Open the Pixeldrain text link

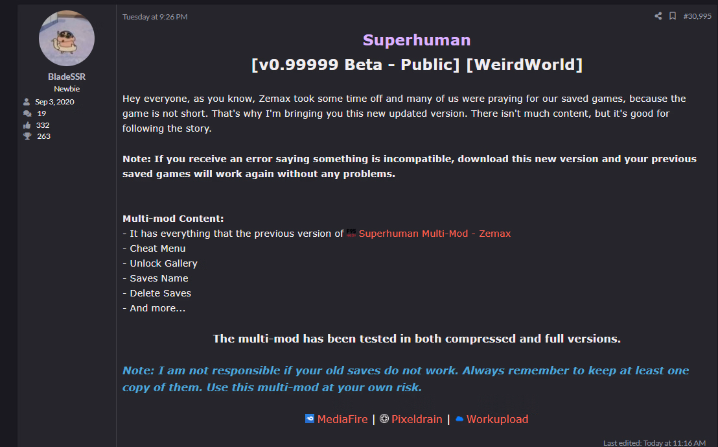(417, 419)
